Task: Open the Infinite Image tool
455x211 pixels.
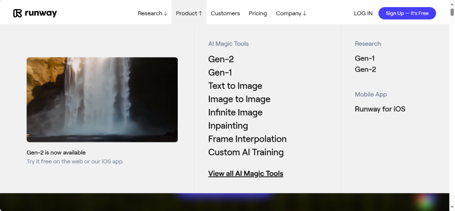Action: 235,112
